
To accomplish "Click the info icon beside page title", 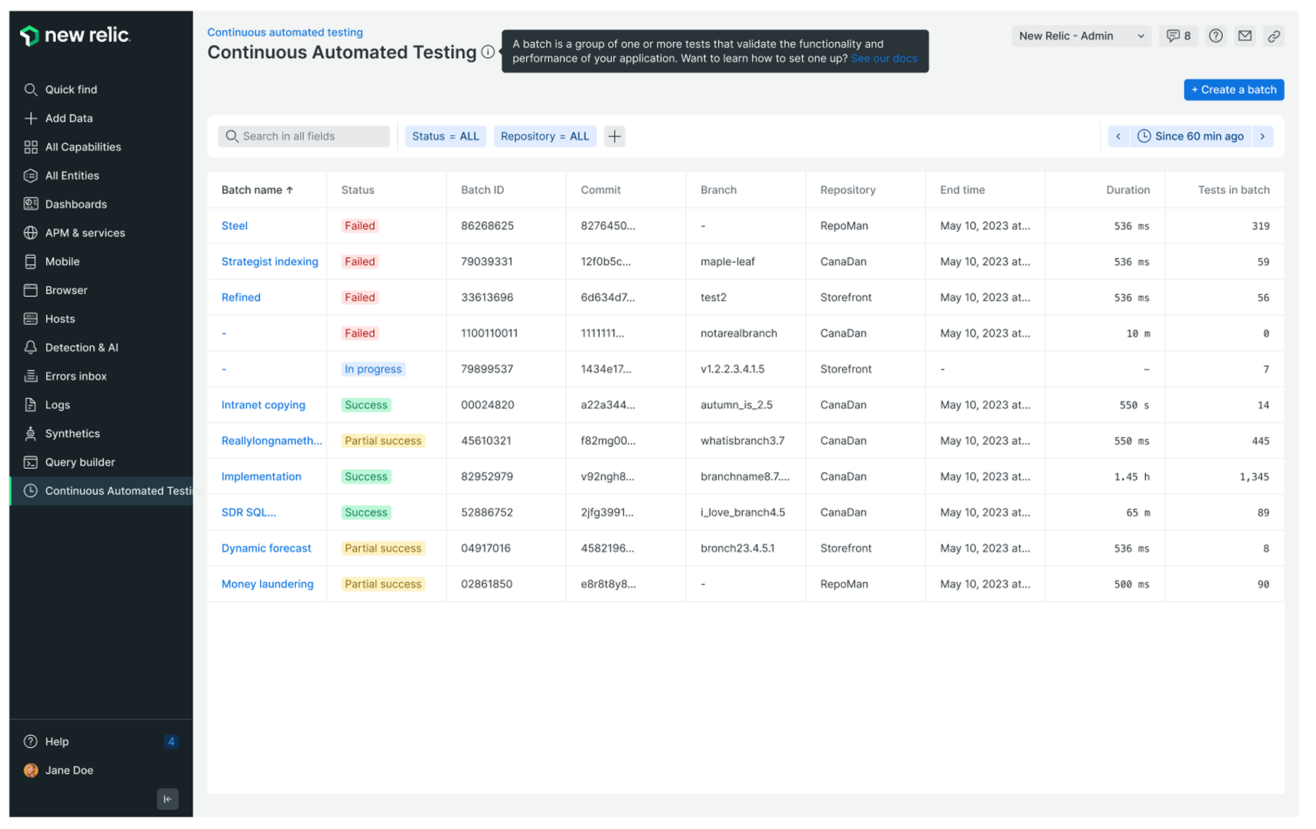I will [x=487, y=52].
